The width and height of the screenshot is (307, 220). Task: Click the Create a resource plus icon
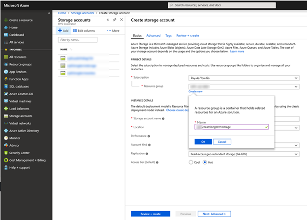6,20
